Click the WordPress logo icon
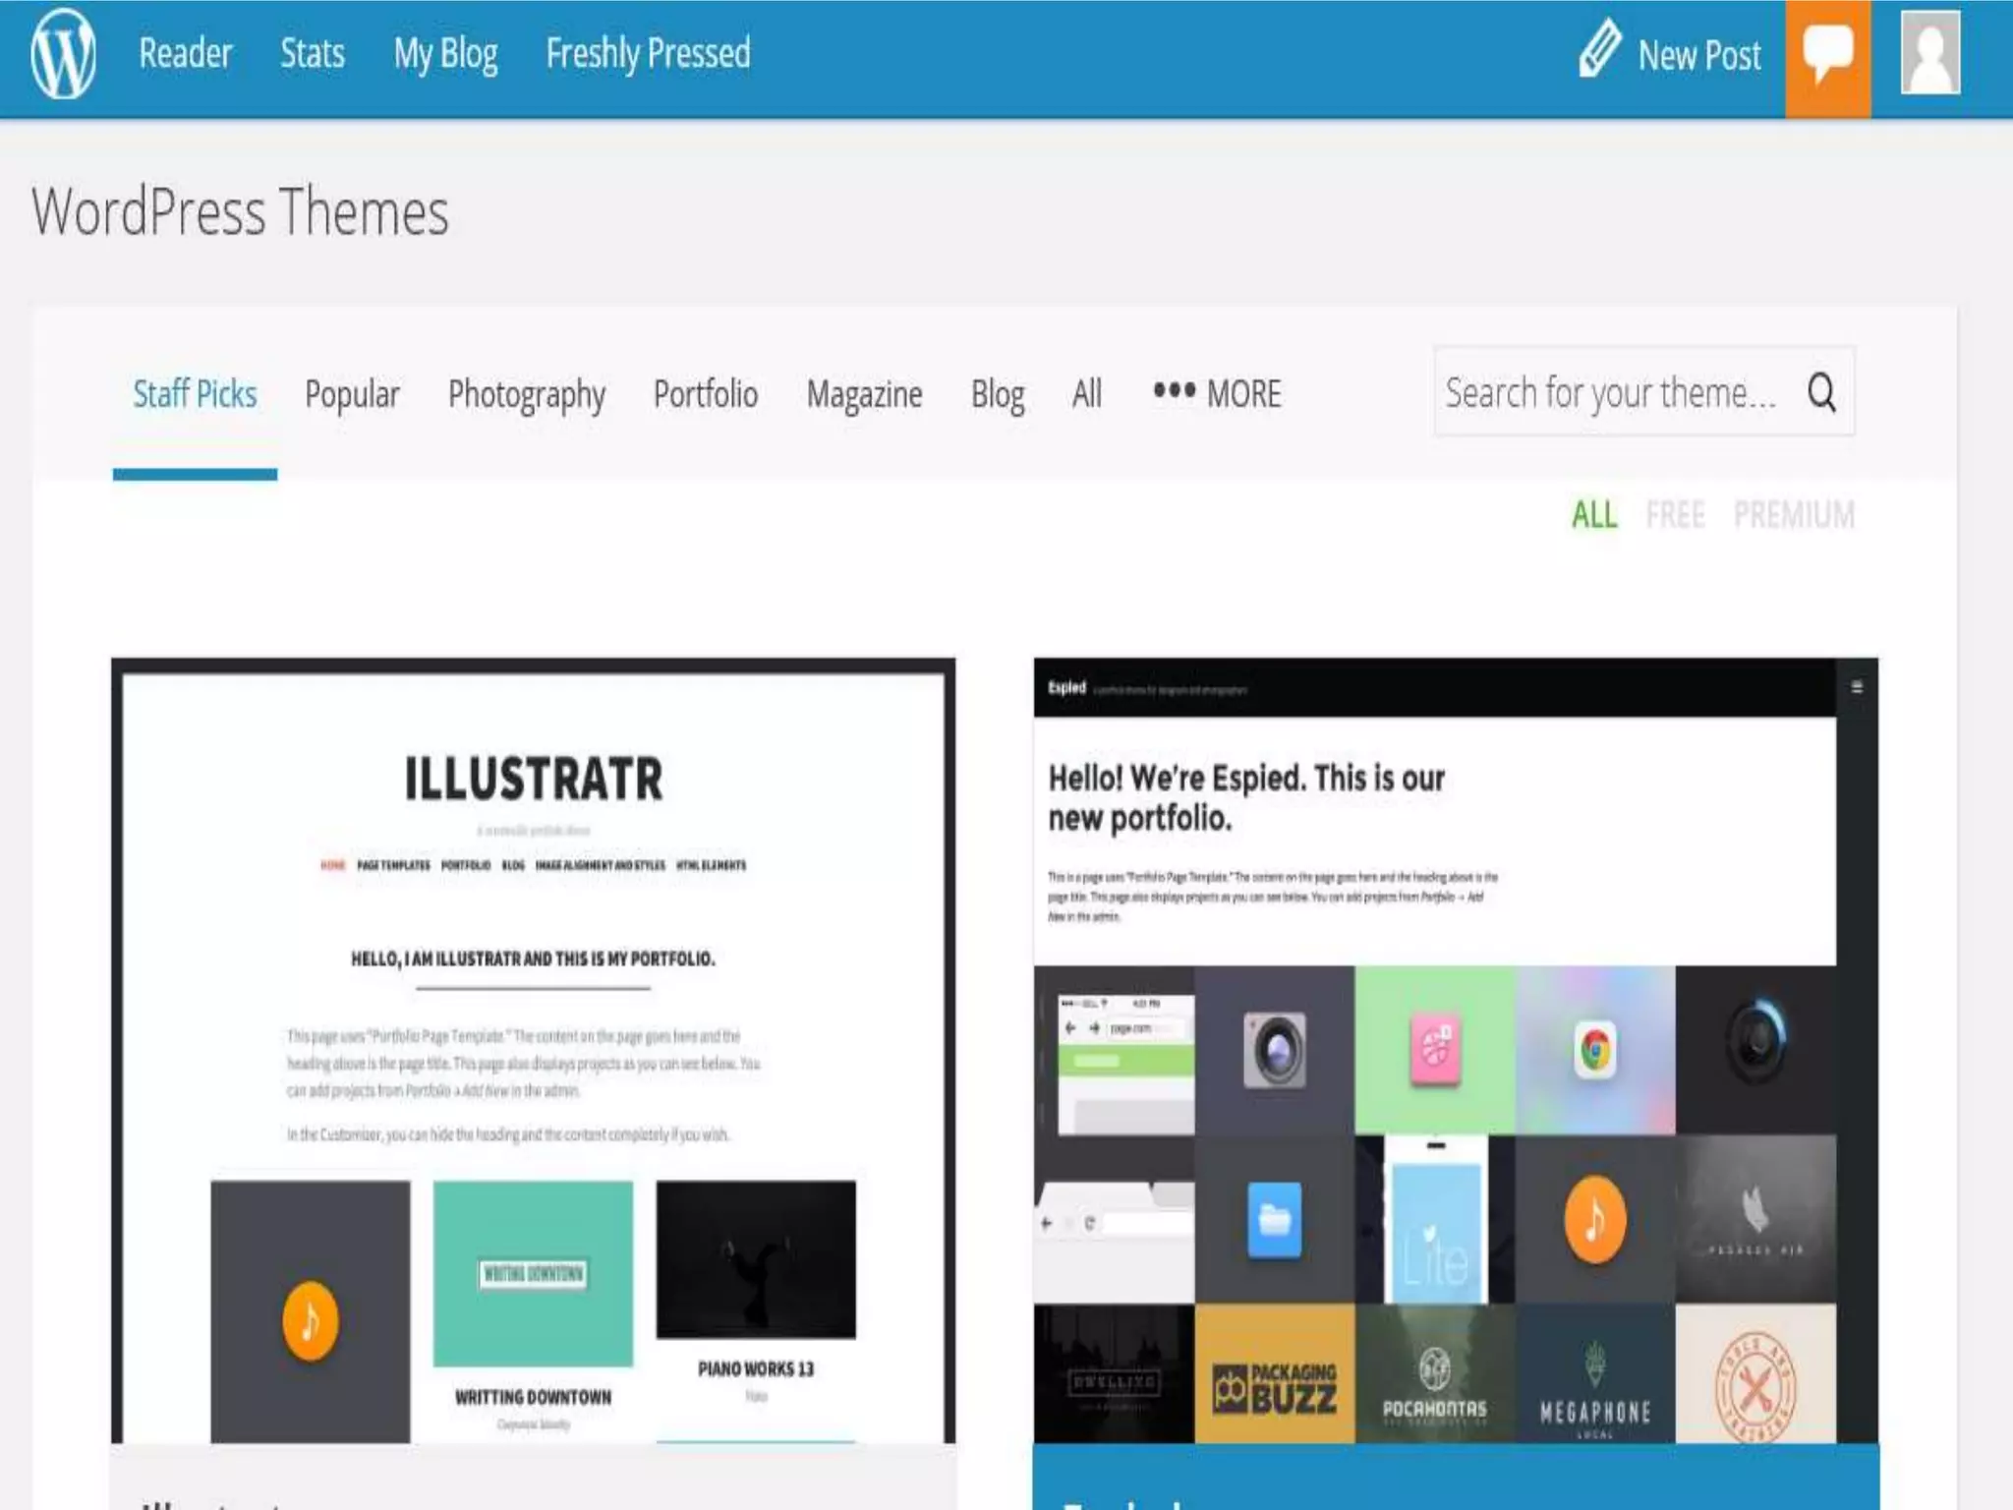This screenshot has width=2013, height=1510. (x=63, y=54)
